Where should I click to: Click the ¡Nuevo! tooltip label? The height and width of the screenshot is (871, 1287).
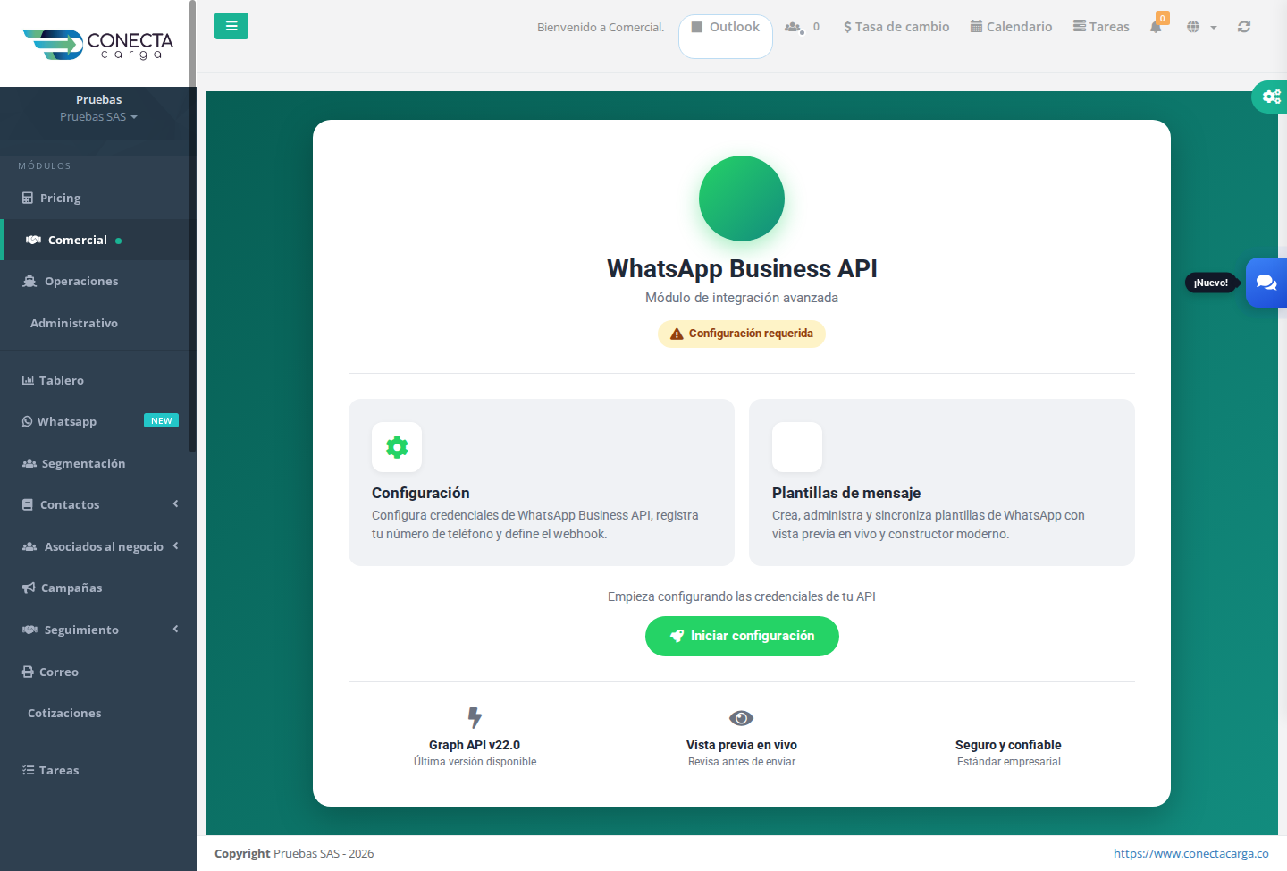point(1211,283)
